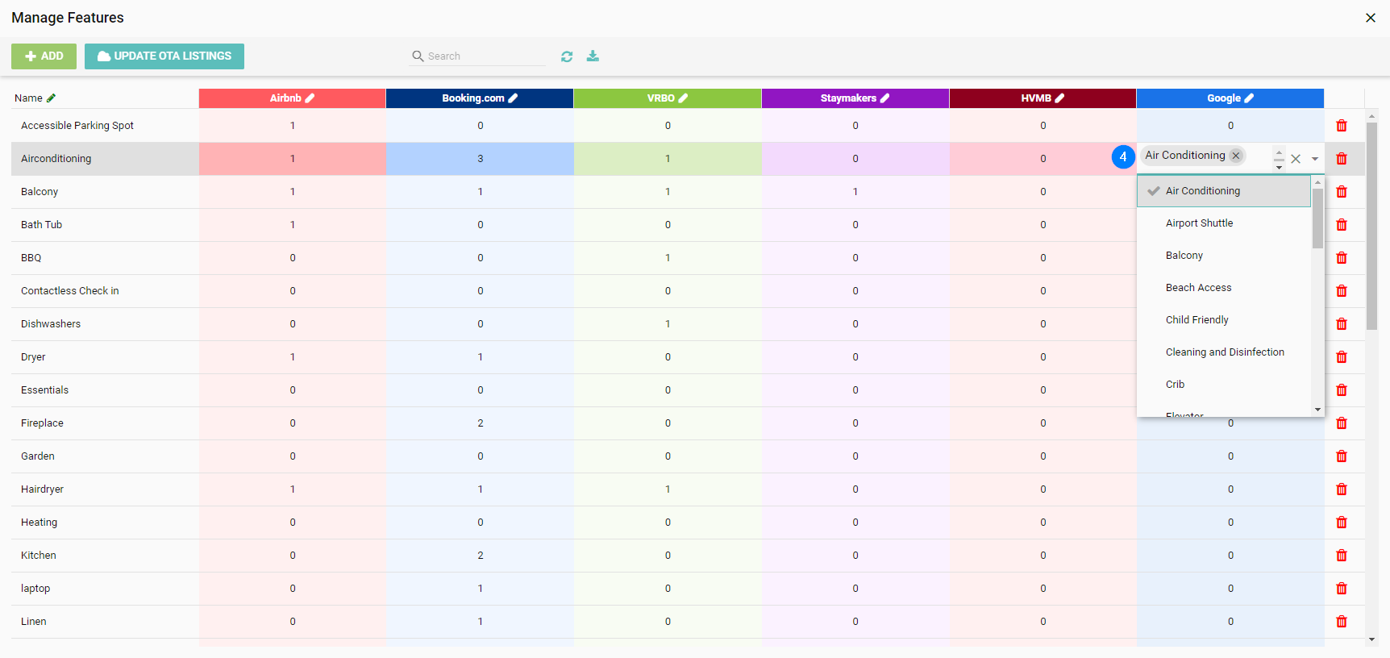Click the pencil icon beside Name header
The image size is (1390, 658).
[x=52, y=98]
